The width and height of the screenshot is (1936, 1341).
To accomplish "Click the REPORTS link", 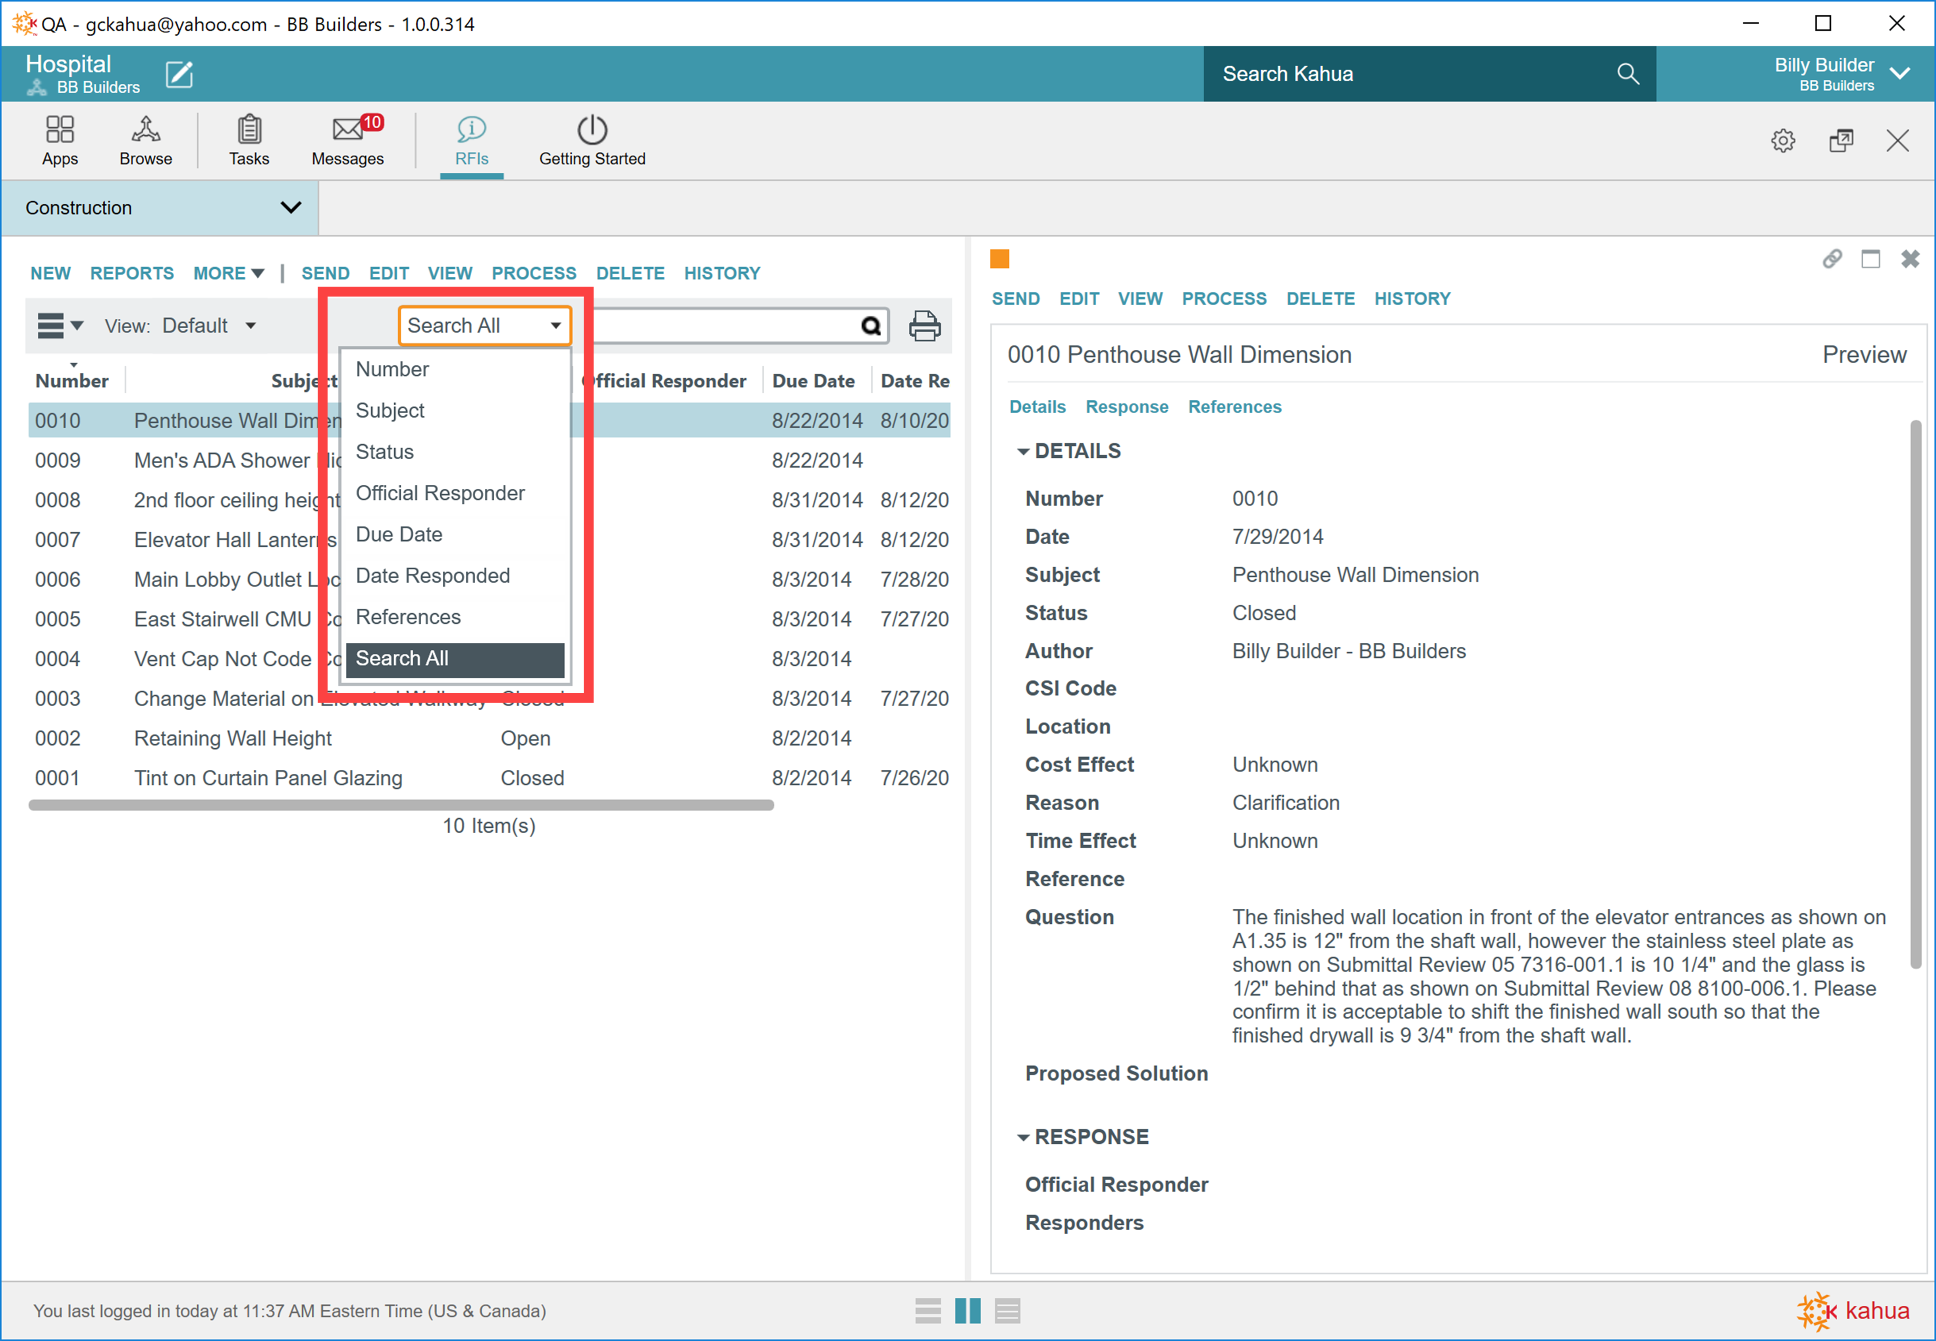I will click(x=132, y=273).
